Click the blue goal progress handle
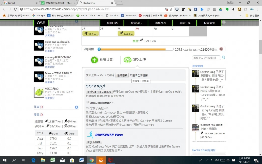Screen dimensions: 262x164 pyautogui.click(x=99, y=49)
